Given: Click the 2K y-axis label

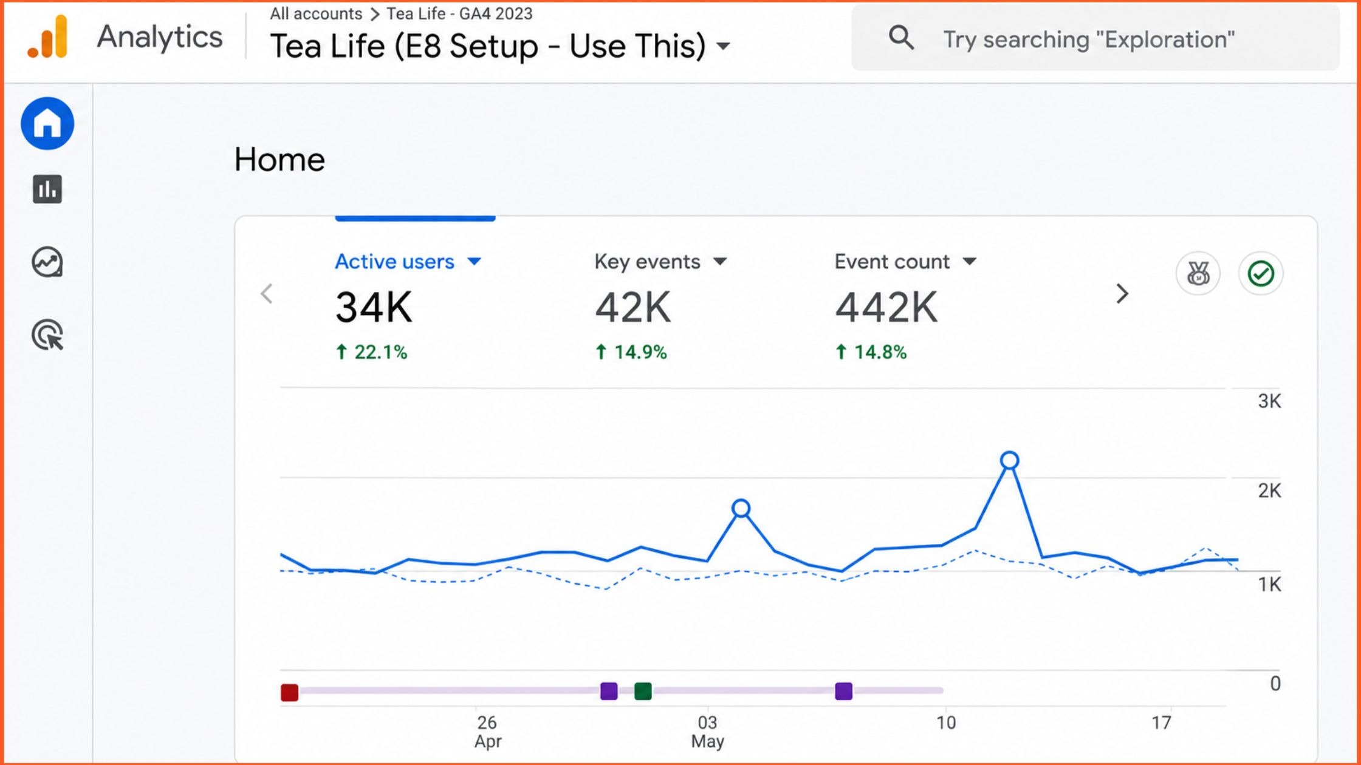Looking at the screenshot, I should coord(1269,491).
